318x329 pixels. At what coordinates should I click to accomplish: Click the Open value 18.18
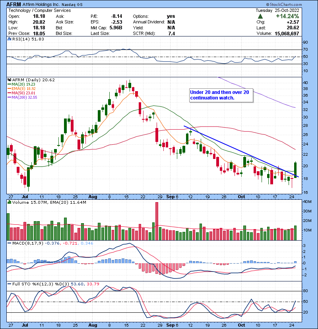point(39,16)
